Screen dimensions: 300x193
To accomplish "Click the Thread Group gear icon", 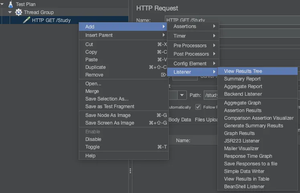I will tap(18, 12).
